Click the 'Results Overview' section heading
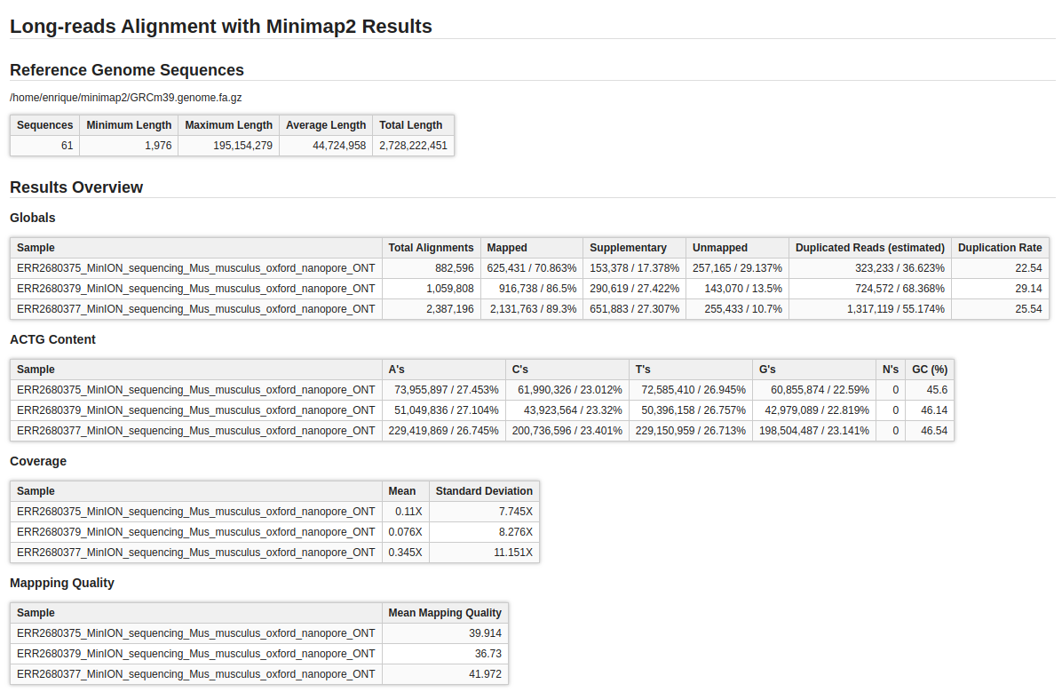The image size is (1062, 692). tap(76, 187)
